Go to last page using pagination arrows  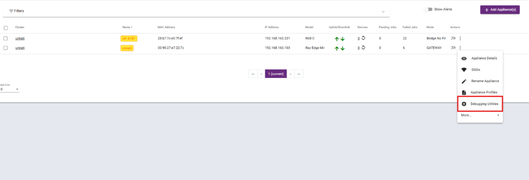coord(299,74)
